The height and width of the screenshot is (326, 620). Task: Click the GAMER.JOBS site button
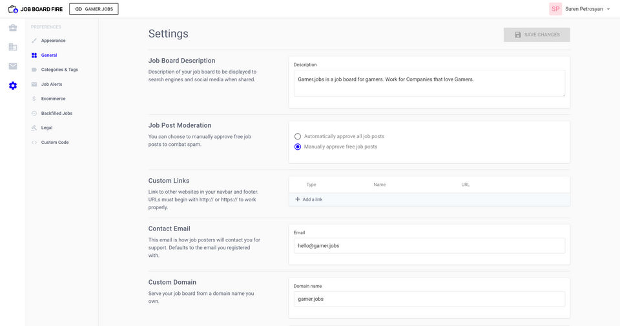pyautogui.click(x=94, y=8)
